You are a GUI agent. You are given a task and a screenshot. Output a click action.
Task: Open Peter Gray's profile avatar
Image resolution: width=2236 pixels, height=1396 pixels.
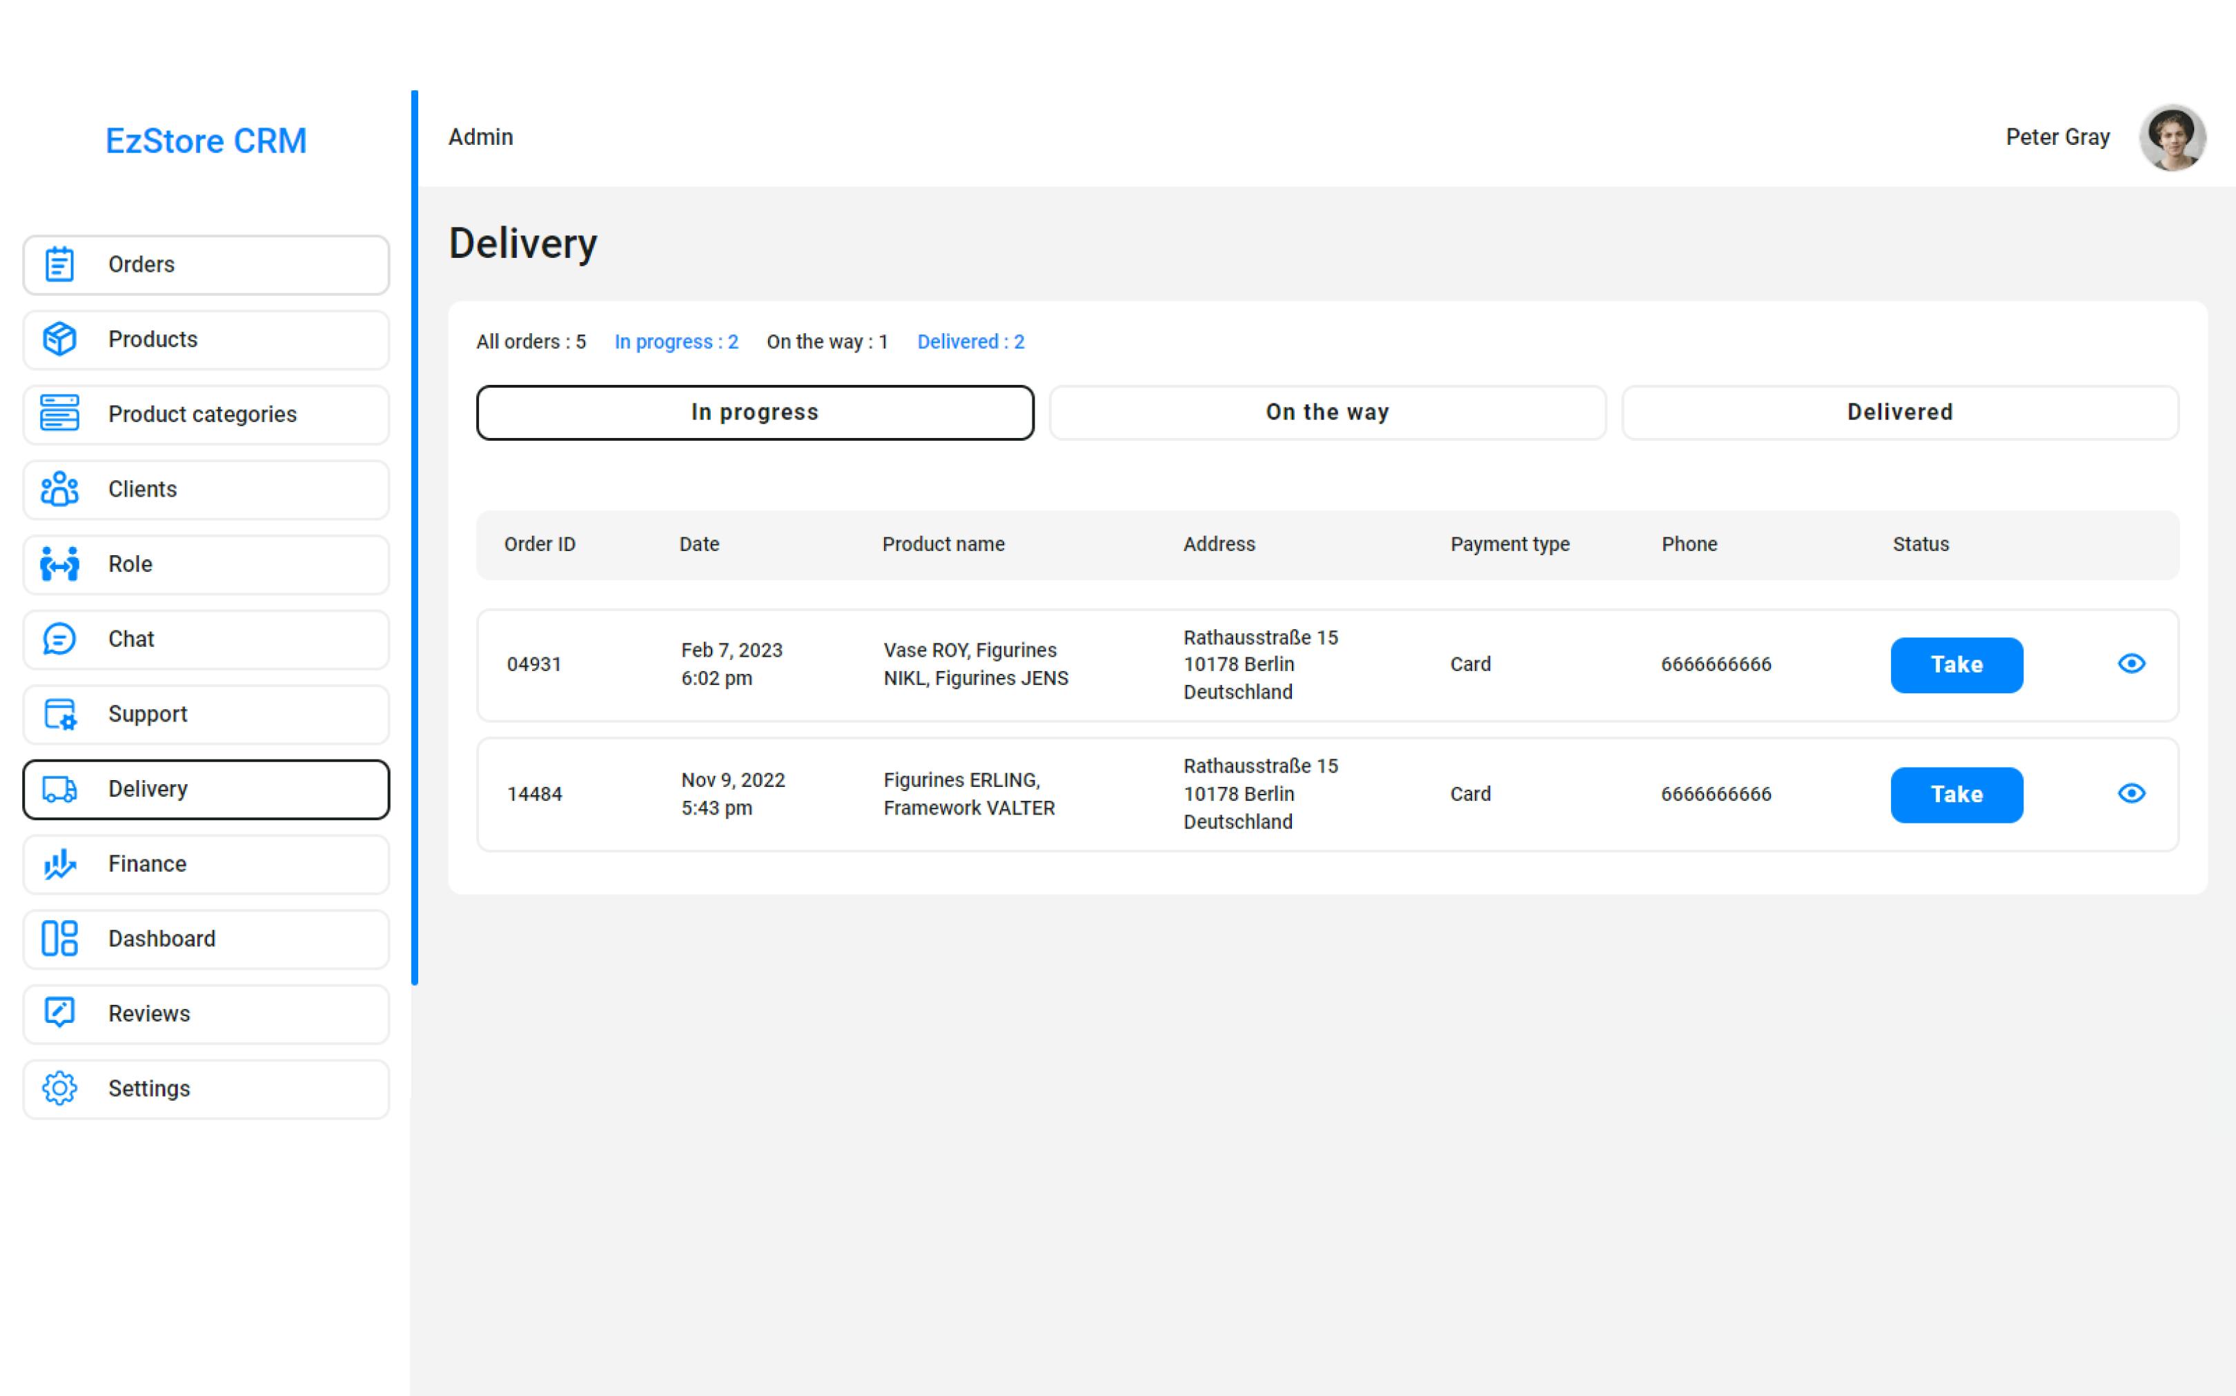tap(2171, 137)
